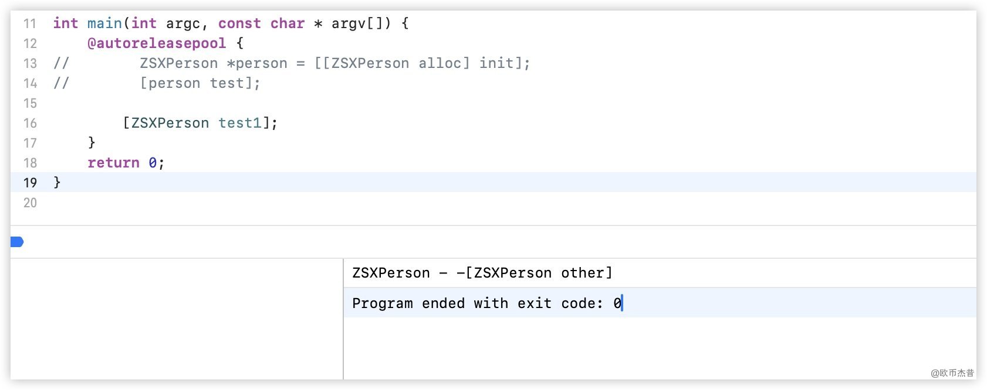
Task: Place cursor on empty line 20
Action: [235, 203]
